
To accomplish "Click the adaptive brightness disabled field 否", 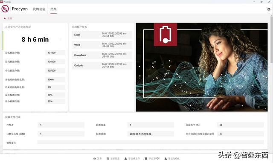I will click(x=241, y=134).
